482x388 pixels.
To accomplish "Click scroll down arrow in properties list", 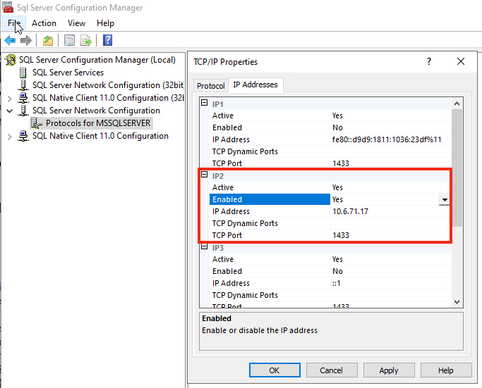I will pyautogui.click(x=457, y=302).
